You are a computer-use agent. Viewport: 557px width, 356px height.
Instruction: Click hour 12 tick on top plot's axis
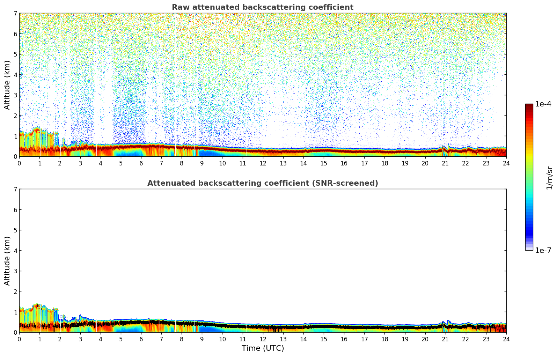[x=263, y=163]
